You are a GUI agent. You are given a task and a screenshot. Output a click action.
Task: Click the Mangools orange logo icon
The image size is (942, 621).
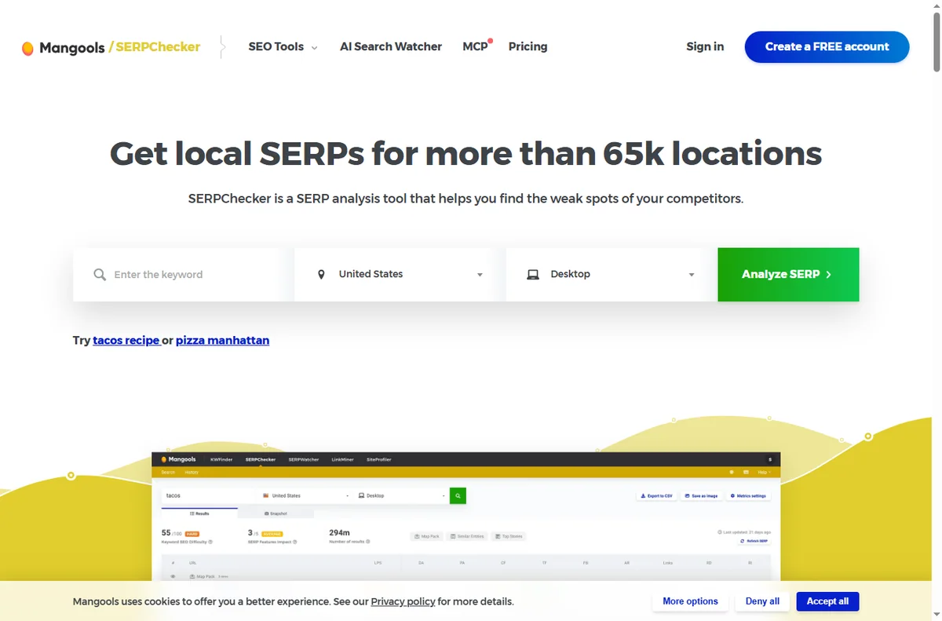[27, 48]
